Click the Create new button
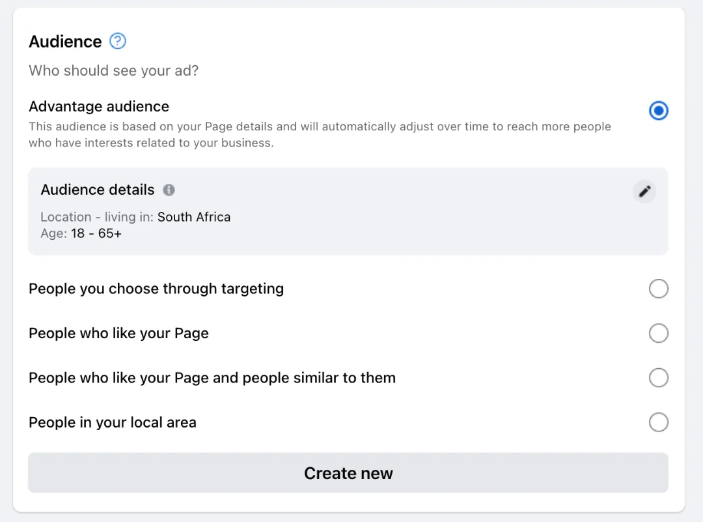 click(x=348, y=472)
